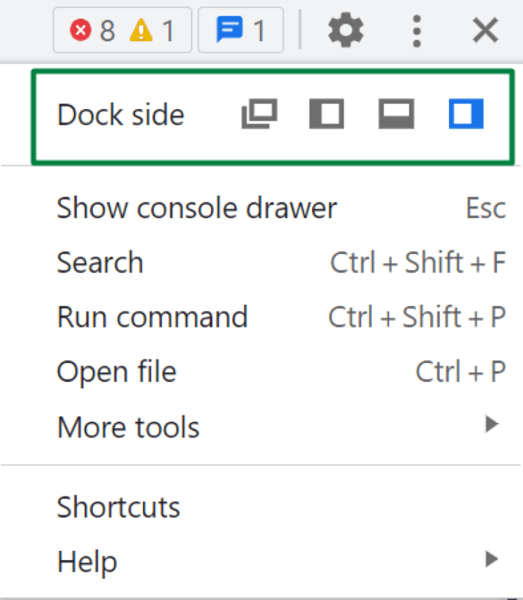Open the Search panel menu entry
Screen dimensions: 523x600
(99, 262)
